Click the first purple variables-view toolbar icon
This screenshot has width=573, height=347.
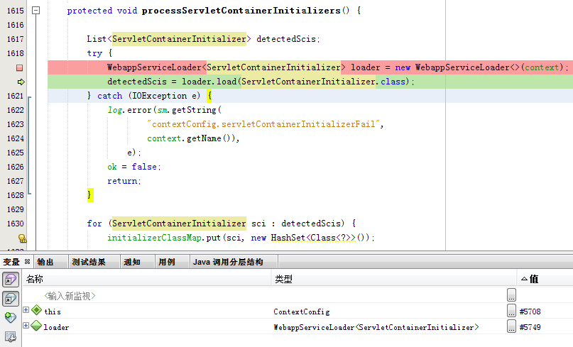coord(11,280)
